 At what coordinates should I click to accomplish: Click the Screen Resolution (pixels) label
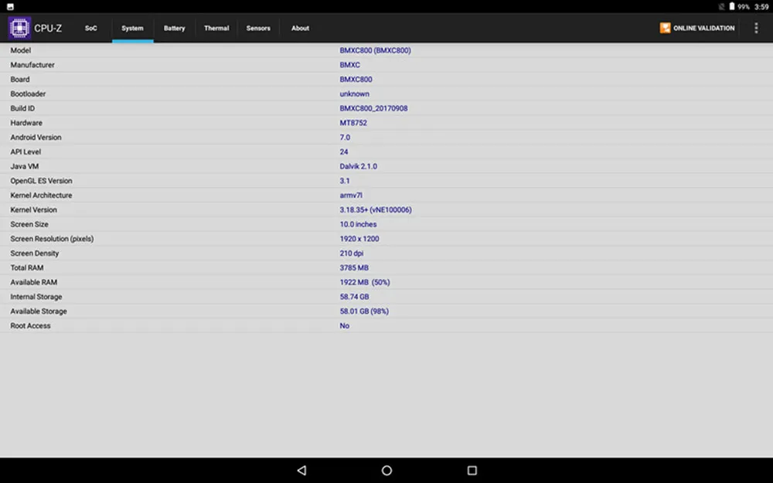(53, 239)
